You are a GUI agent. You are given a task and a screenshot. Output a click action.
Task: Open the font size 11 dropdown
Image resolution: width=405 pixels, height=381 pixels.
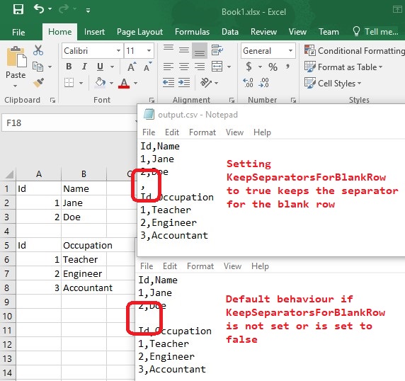[149, 50]
